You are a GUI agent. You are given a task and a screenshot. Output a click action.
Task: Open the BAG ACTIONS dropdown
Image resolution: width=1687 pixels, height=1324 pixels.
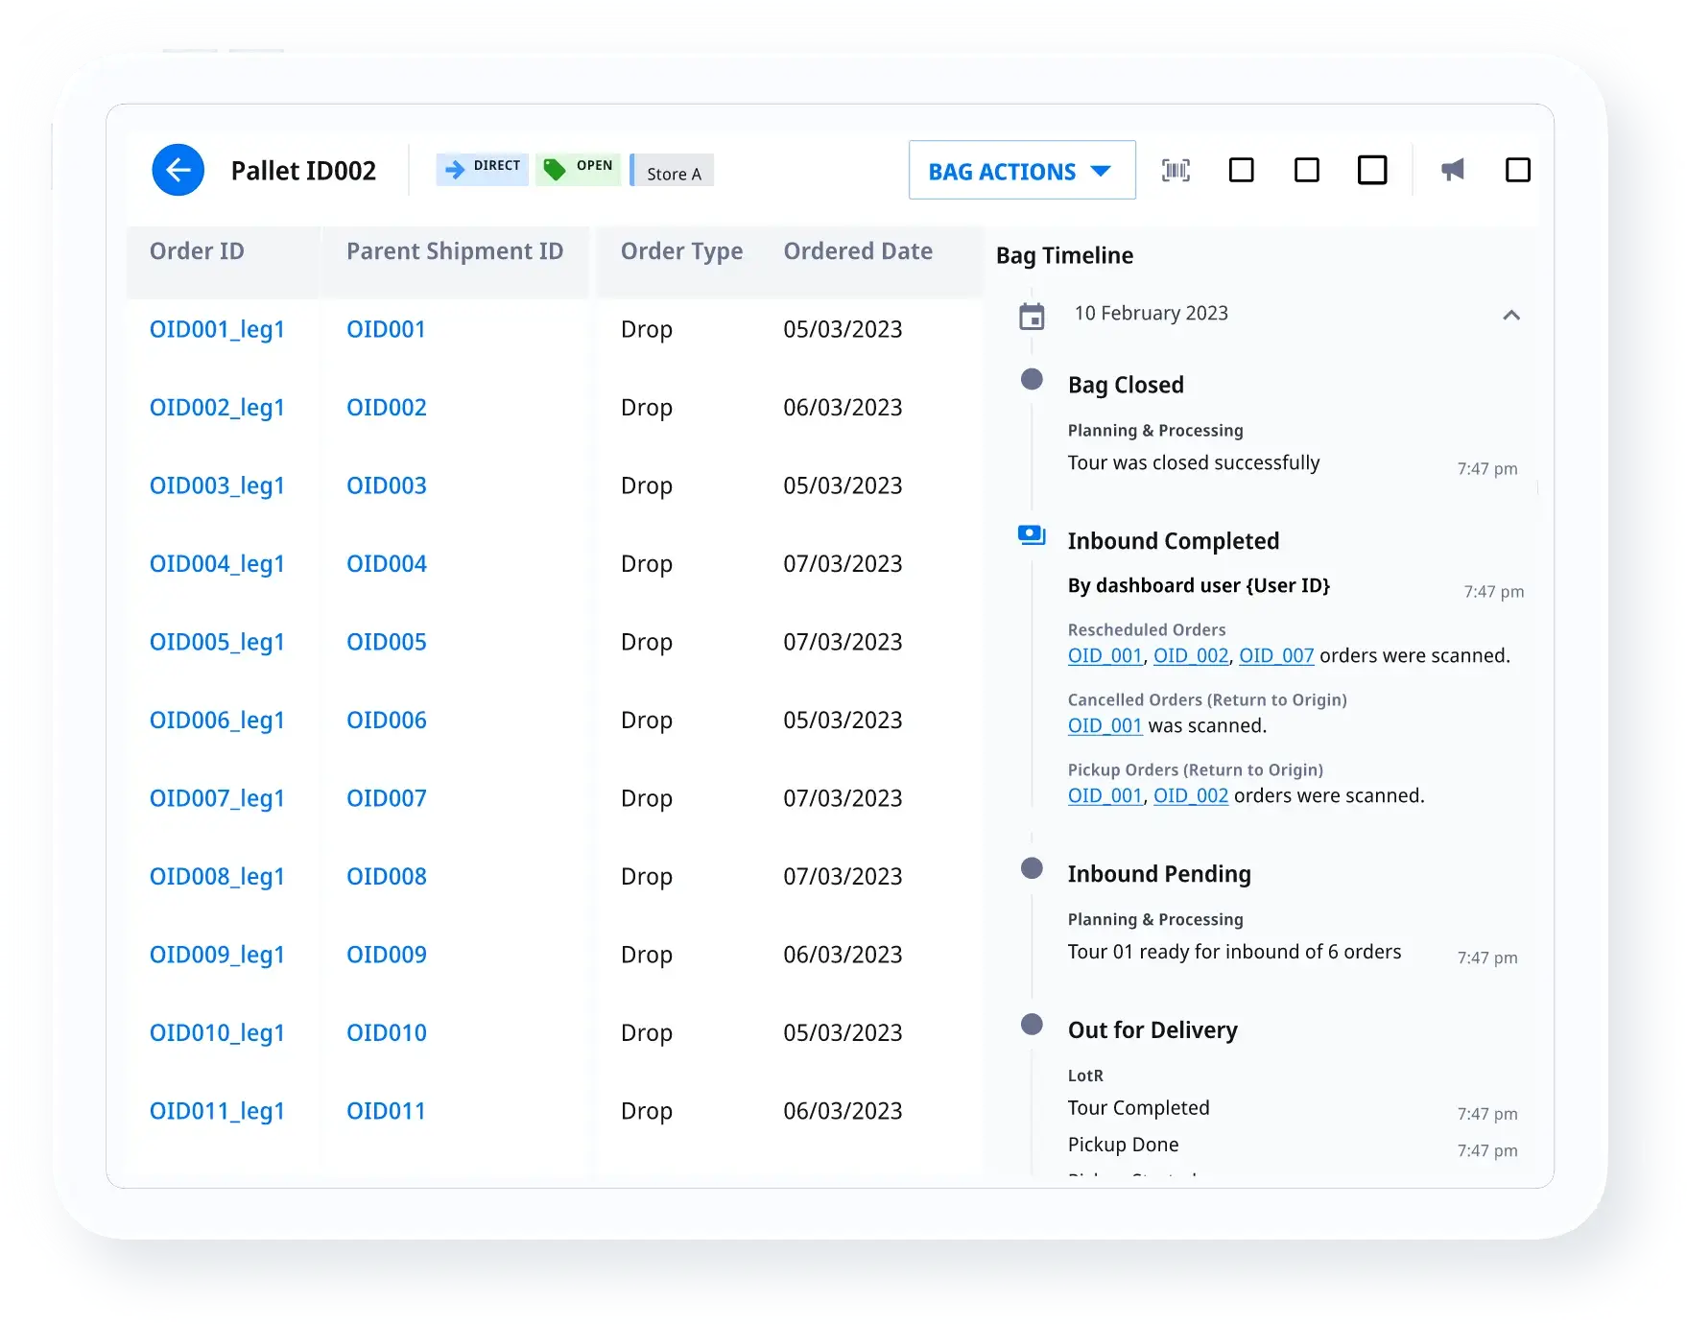[x=1021, y=170]
